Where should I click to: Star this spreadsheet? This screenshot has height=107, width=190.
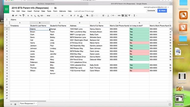click(52, 8)
